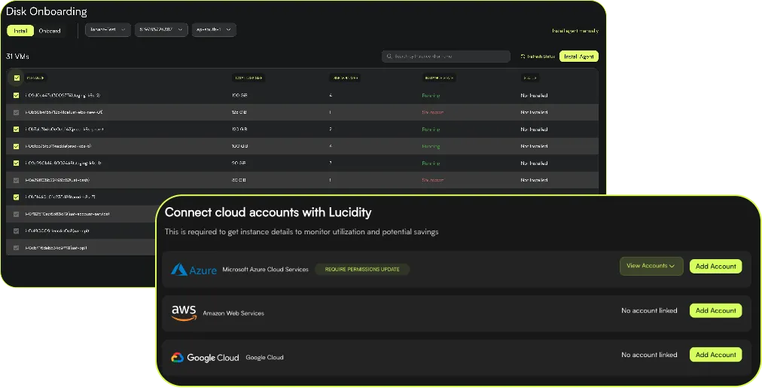This screenshot has width=762, height=388.
Task: Open the account number filter dropdown
Action: (x=161, y=29)
